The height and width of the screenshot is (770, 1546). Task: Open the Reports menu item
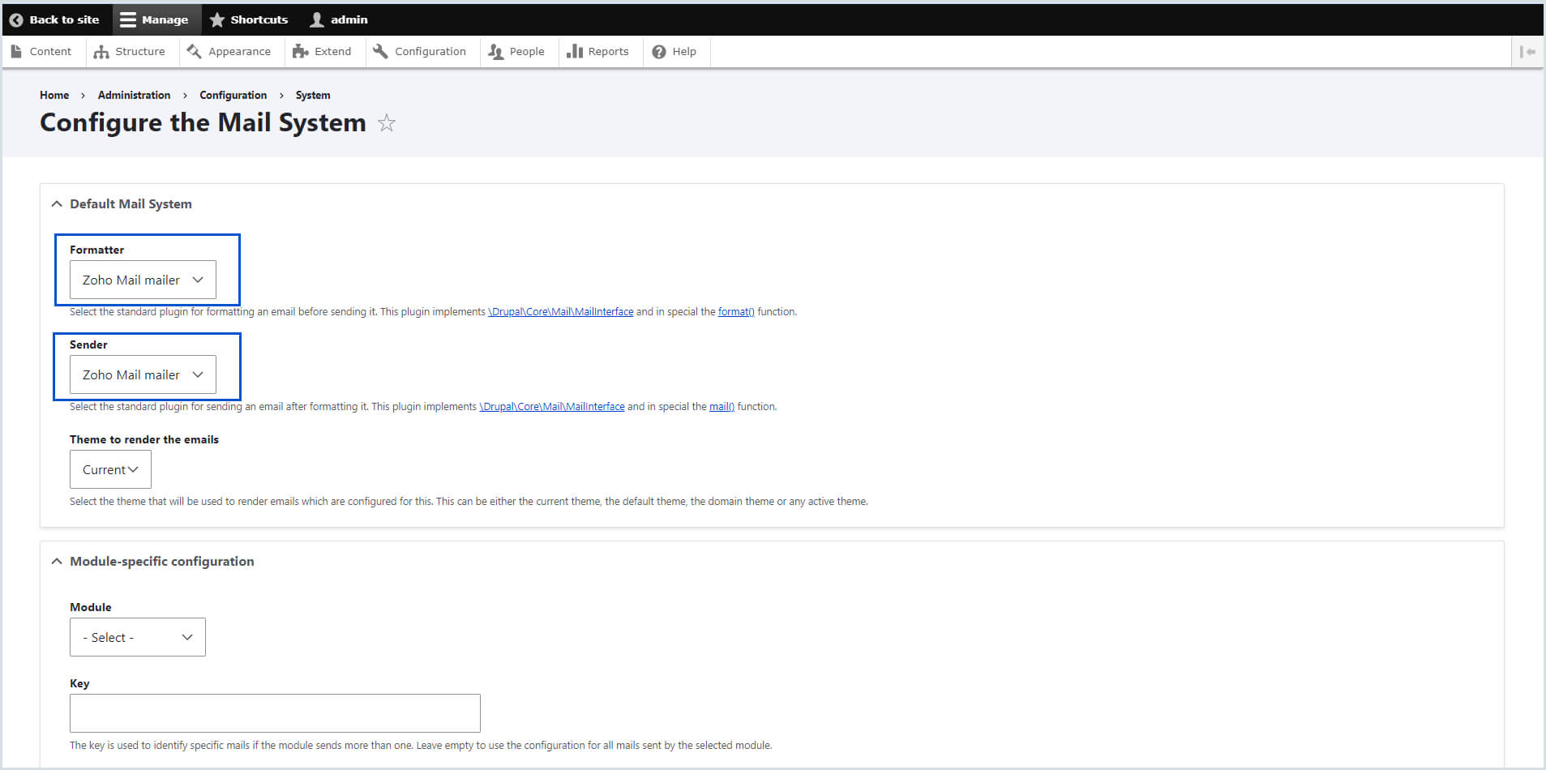[x=598, y=51]
